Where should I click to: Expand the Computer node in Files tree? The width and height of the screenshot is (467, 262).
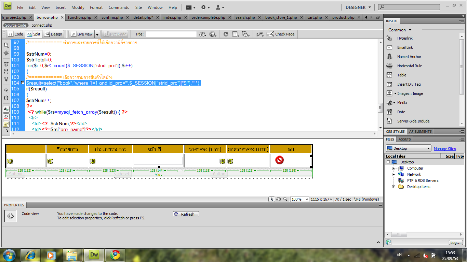[393, 168]
